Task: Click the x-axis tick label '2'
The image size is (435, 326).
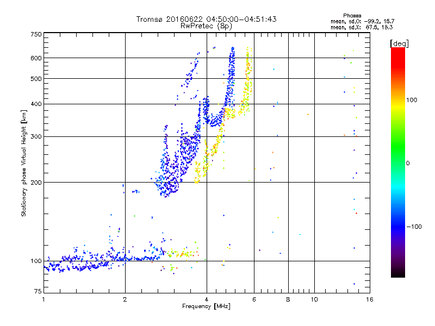Action: (x=125, y=299)
